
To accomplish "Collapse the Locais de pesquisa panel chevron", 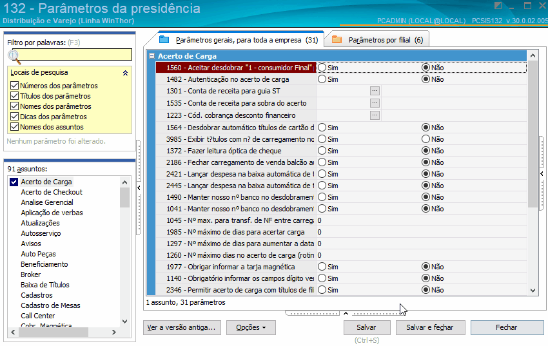I will click(x=125, y=73).
